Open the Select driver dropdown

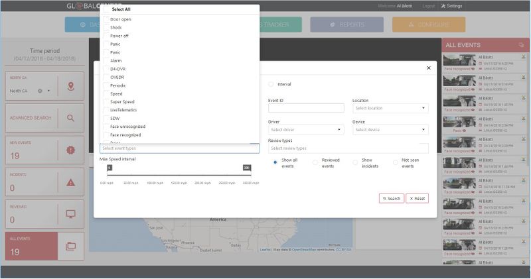[x=305, y=130]
